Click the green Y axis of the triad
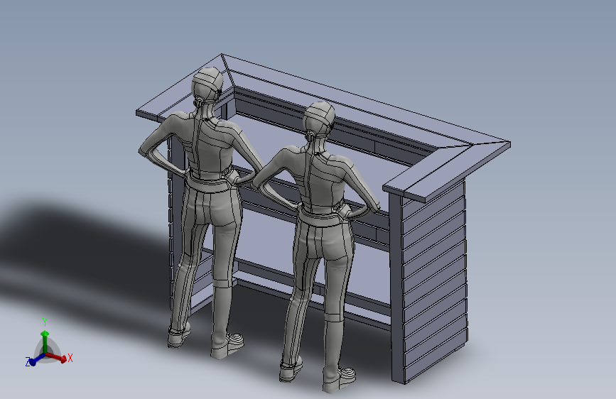 45,341
